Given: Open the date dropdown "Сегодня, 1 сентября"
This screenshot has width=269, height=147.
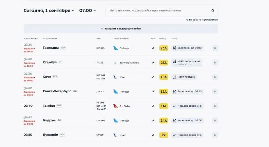Looking at the screenshot, I should pyautogui.click(x=48, y=10).
